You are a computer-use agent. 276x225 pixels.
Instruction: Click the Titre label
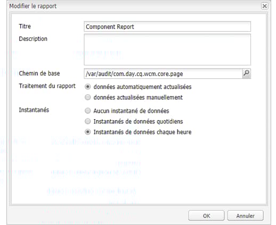25,27
